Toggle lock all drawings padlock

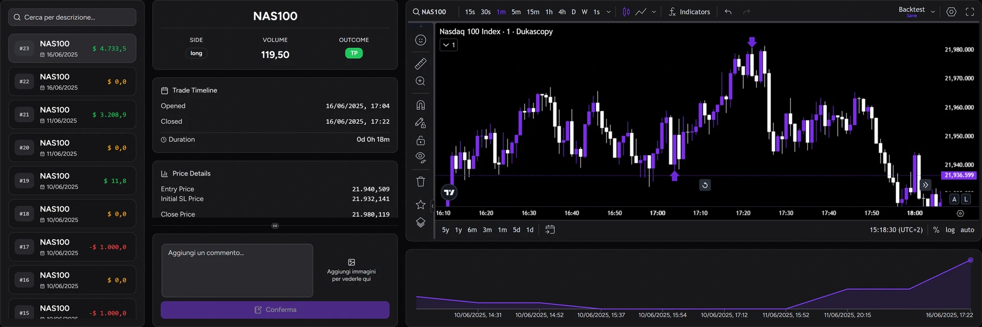click(x=420, y=140)
